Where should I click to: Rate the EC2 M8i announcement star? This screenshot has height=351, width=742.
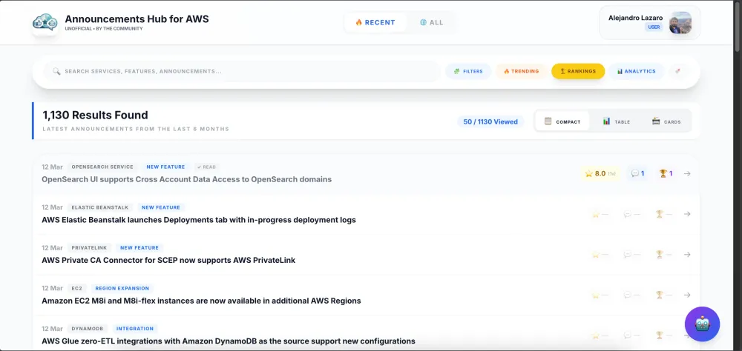pos(600,295)
